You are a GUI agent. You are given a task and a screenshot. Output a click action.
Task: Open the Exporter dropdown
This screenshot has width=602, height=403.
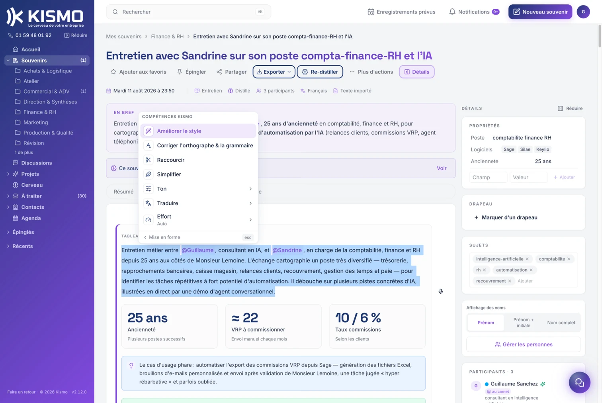[x=274, y=72]
